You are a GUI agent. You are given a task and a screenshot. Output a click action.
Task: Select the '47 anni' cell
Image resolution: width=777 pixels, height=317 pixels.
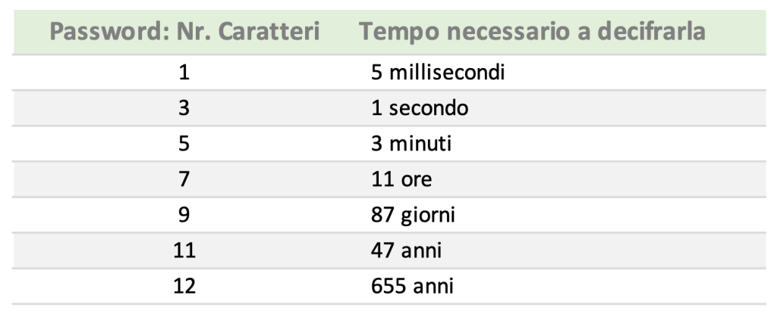click(406, 250)
